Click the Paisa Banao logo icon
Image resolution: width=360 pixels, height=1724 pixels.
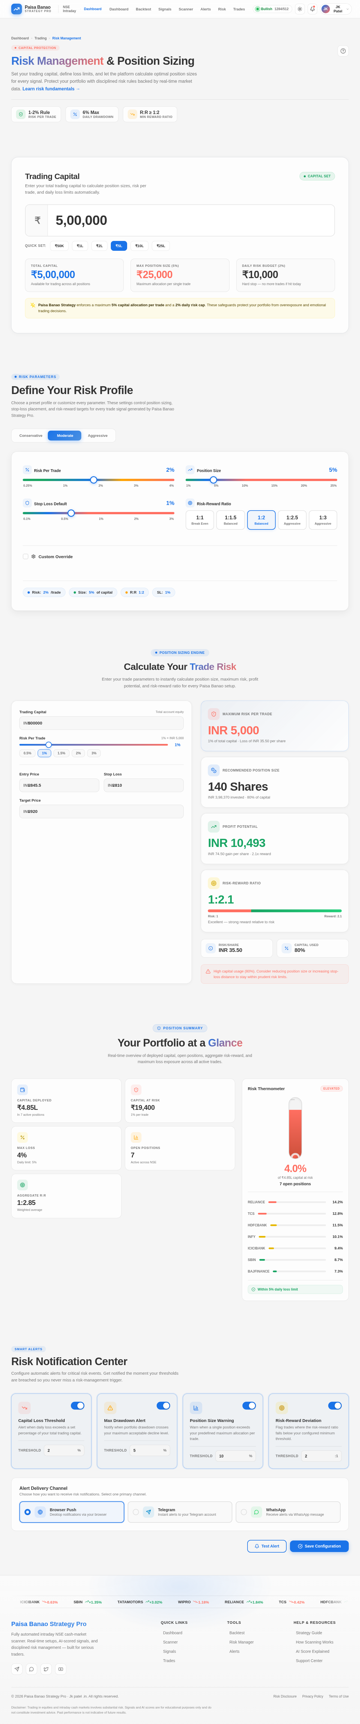(17, 9)
